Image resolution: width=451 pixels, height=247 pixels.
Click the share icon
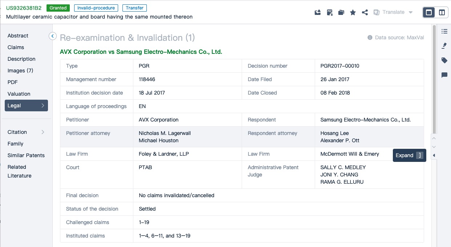pos(365,12)
